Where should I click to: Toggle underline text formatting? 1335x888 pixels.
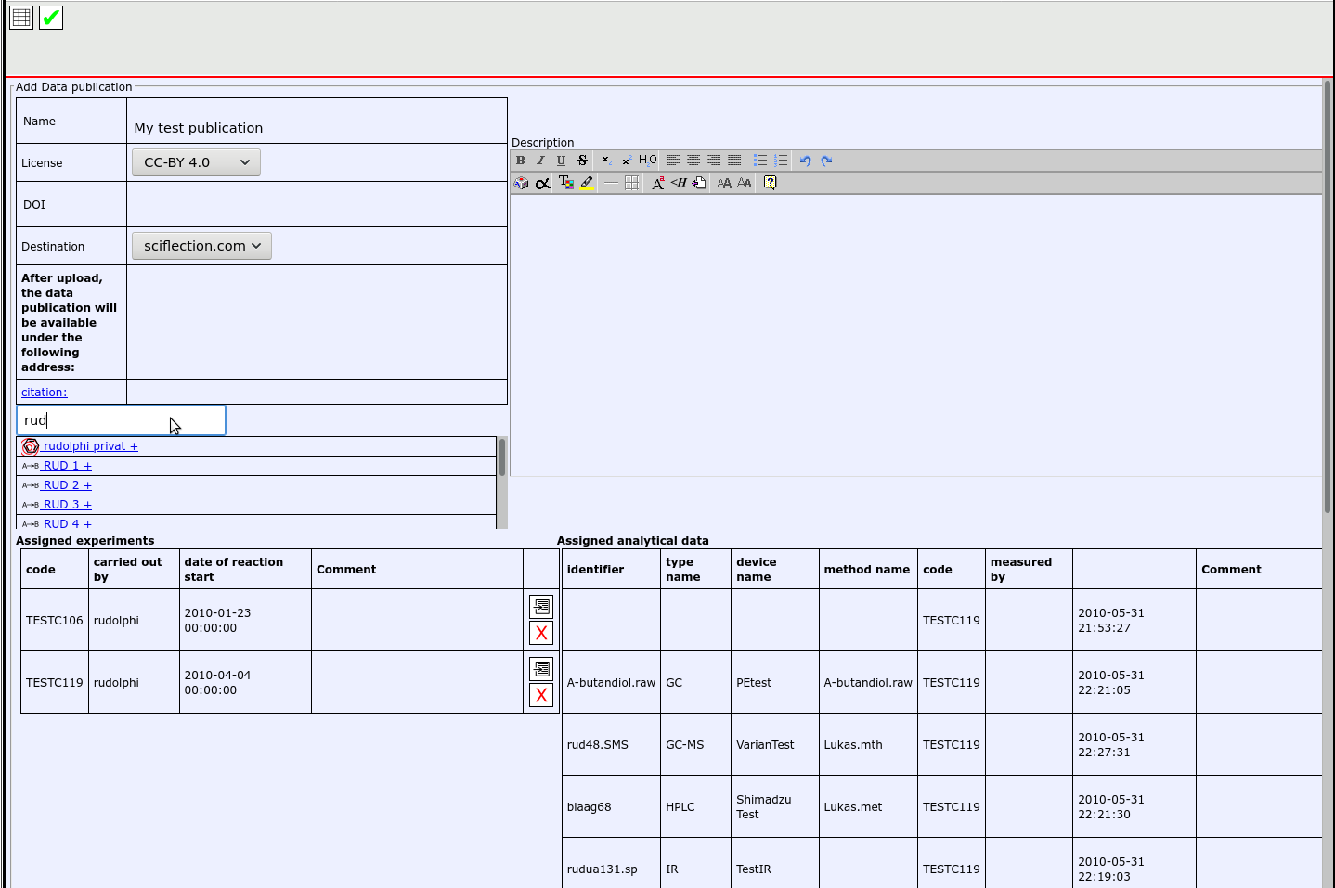[x=561, y=161]
